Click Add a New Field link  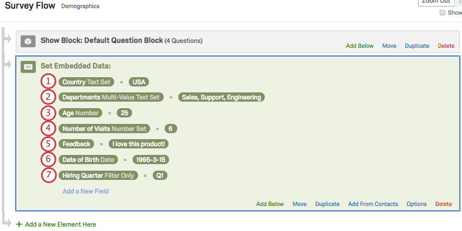coord(85,191)
